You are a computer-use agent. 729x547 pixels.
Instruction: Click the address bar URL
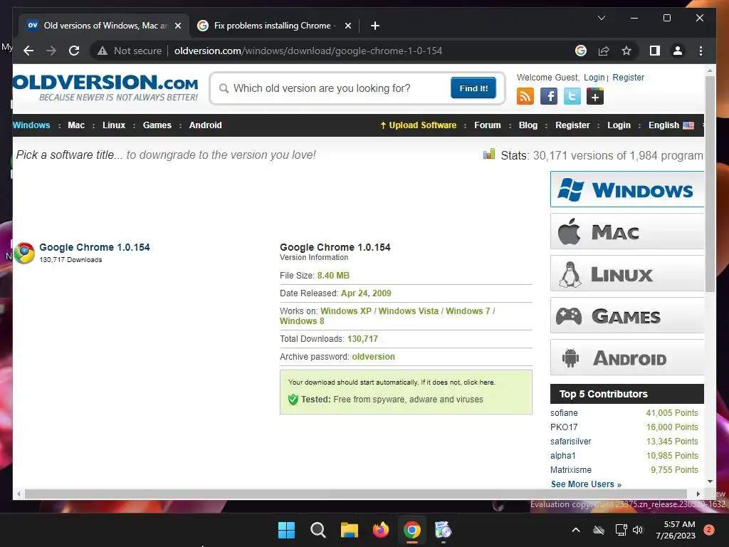pyautogui.click(x=308, y=51)
